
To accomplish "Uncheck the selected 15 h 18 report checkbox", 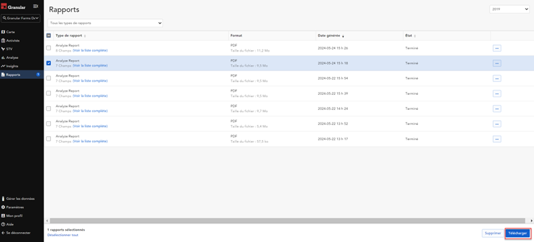I will click(49, 63).
